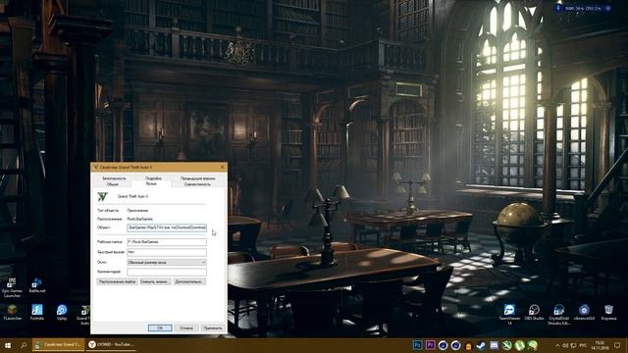Show hidden system tray icons
The image size is (628, 353).
557,345
